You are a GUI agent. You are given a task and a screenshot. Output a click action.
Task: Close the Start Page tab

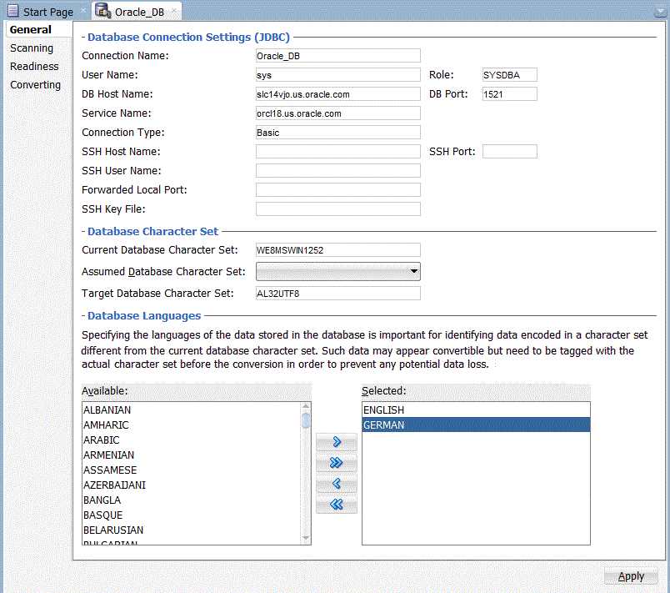[83, 10]
